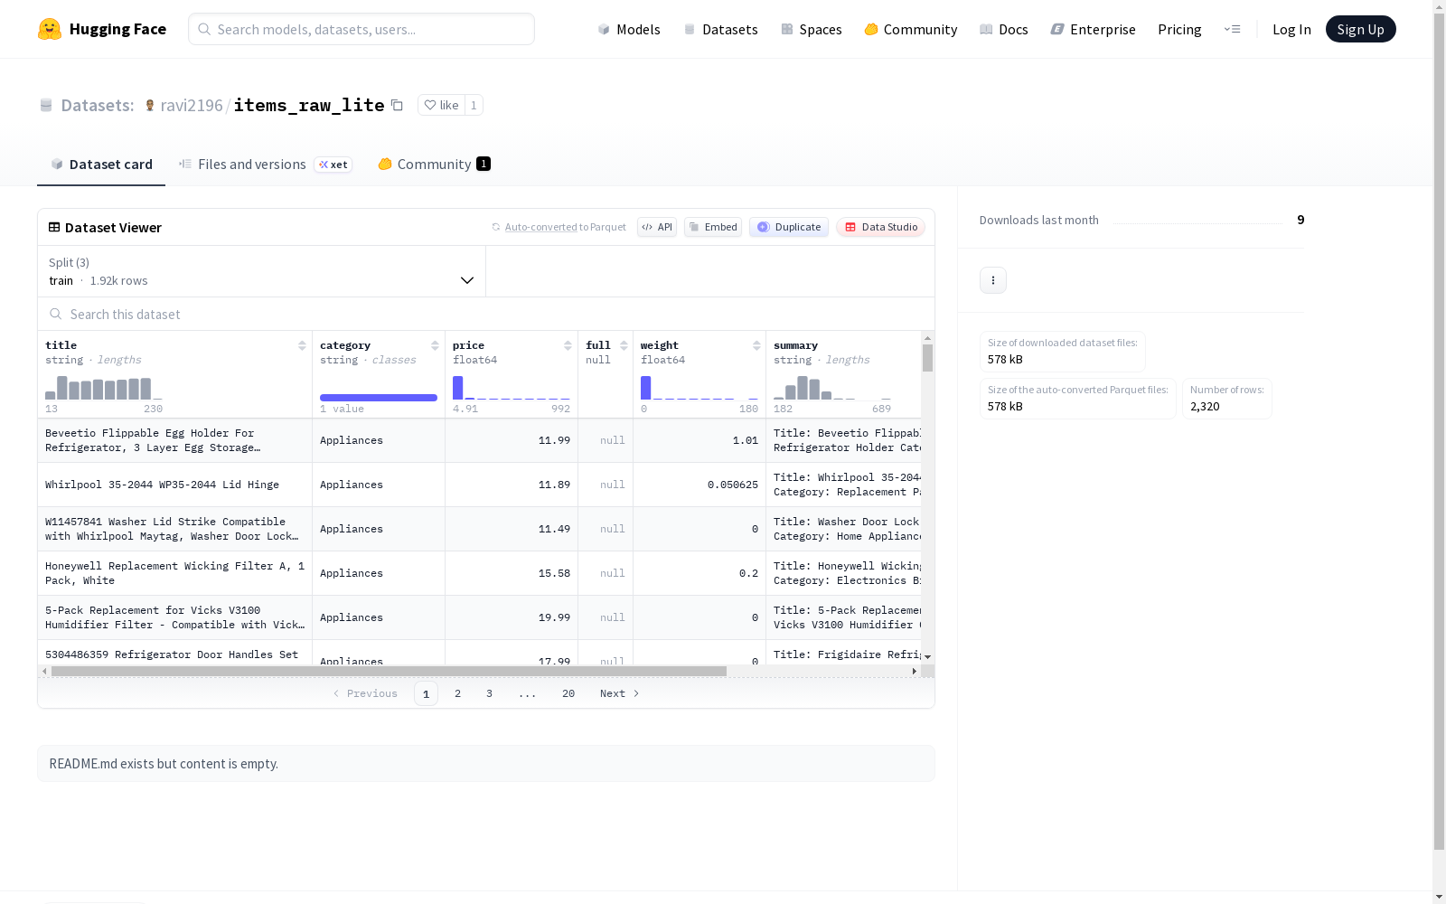Duplicate this dataset
The image size is (1446, 904).
click(x=789, y=227)
